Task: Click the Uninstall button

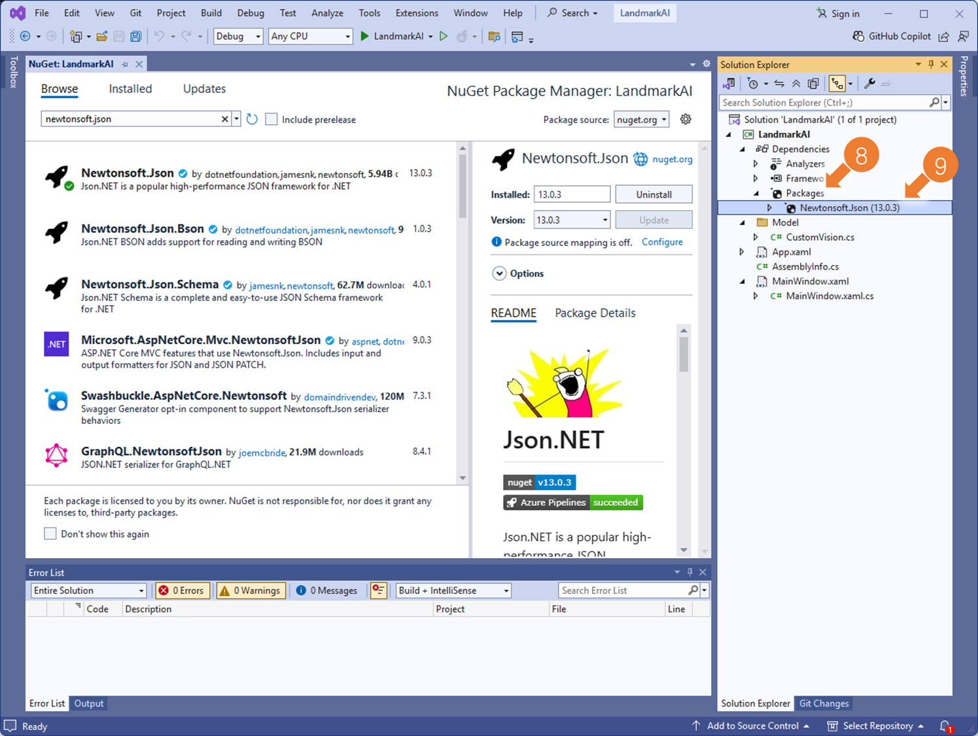Action: (654, 194)
